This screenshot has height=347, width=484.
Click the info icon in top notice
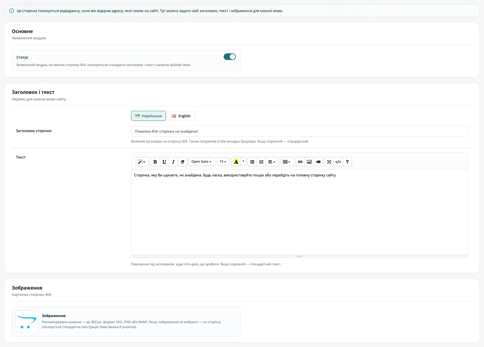11,11
